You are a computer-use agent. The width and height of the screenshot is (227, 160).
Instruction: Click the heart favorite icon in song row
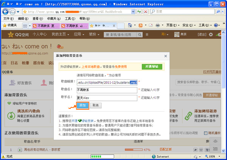[201, 150]
